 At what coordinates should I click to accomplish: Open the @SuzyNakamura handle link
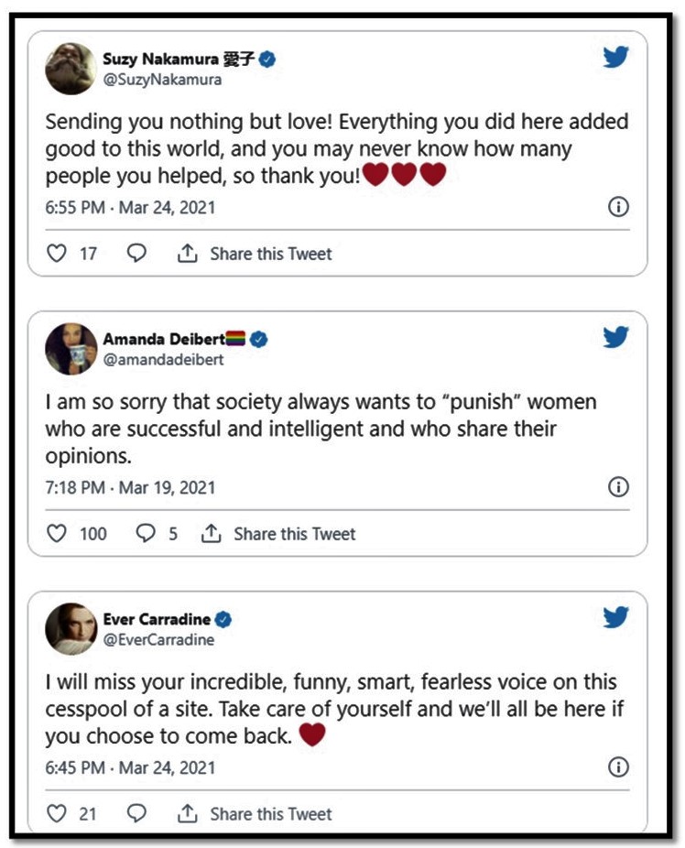click(x=162, y=80)
